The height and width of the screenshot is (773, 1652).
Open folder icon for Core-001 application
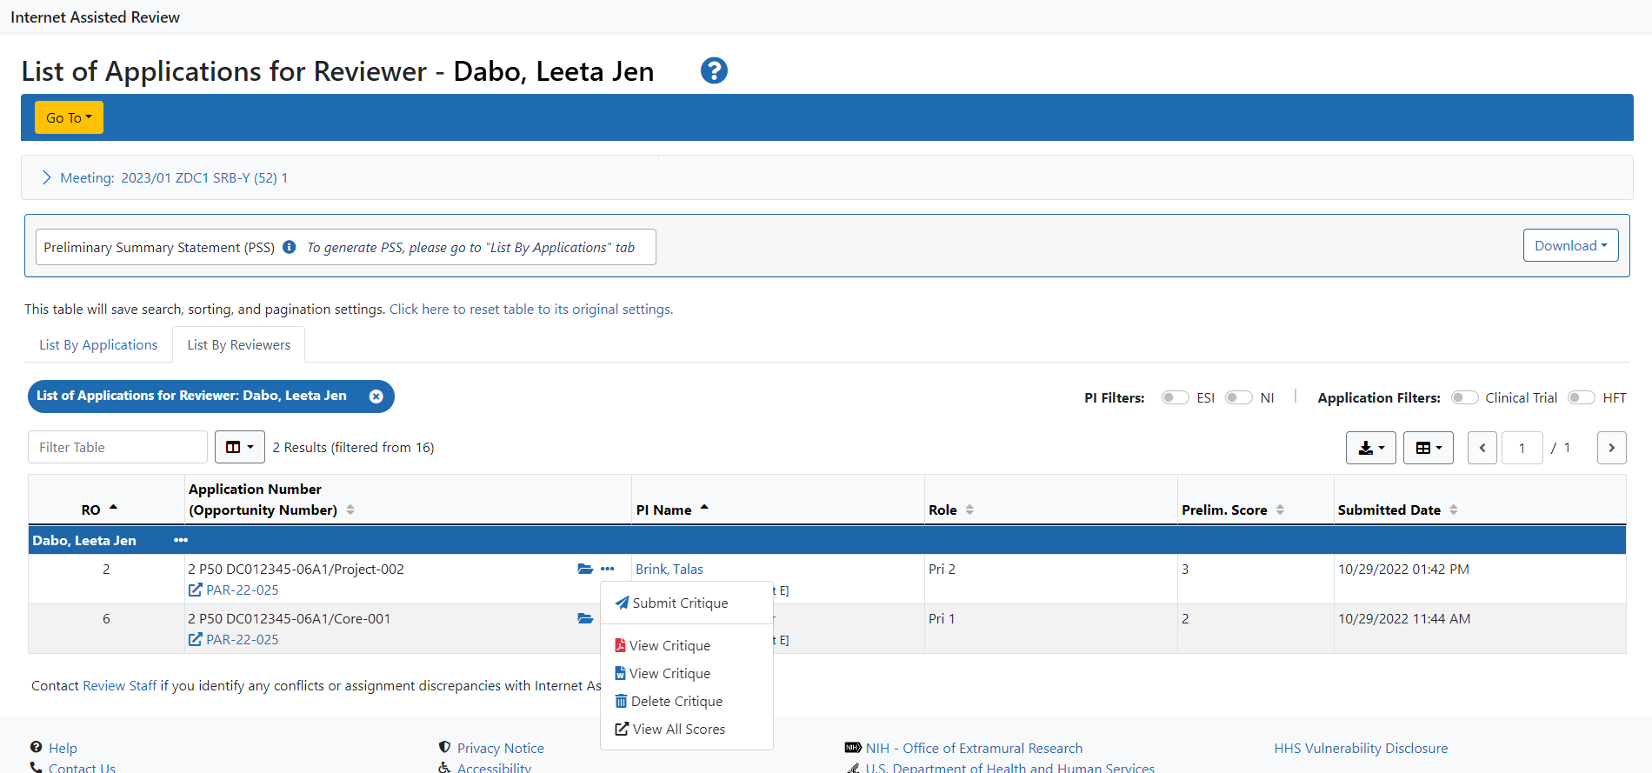click(585, 618)
